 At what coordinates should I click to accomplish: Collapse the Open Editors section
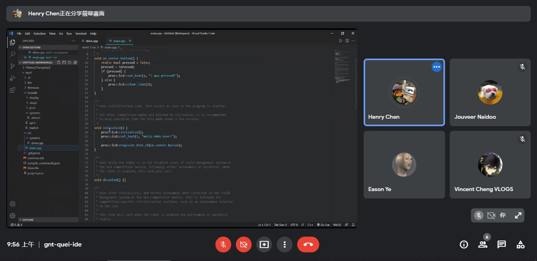pyautogui.click(x=31, y=48)
